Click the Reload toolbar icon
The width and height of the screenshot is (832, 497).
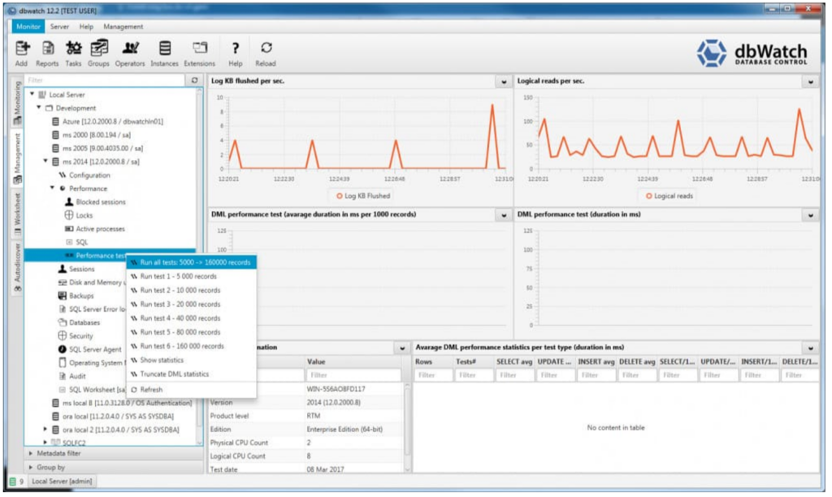266,48
